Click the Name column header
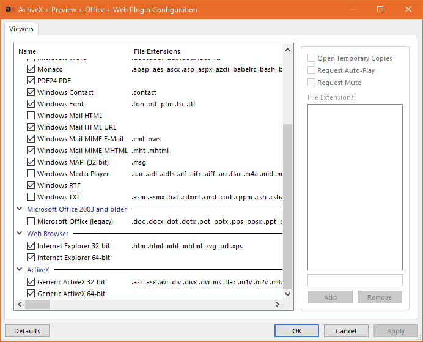Viewport: 423px width, 342px height. (x=72, y=51)
